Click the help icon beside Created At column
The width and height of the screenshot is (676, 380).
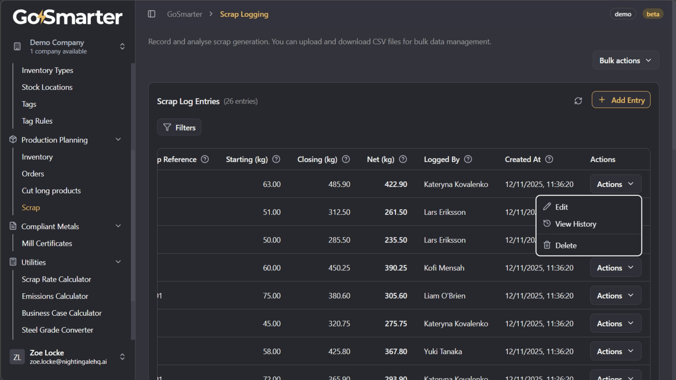[549, 159]
